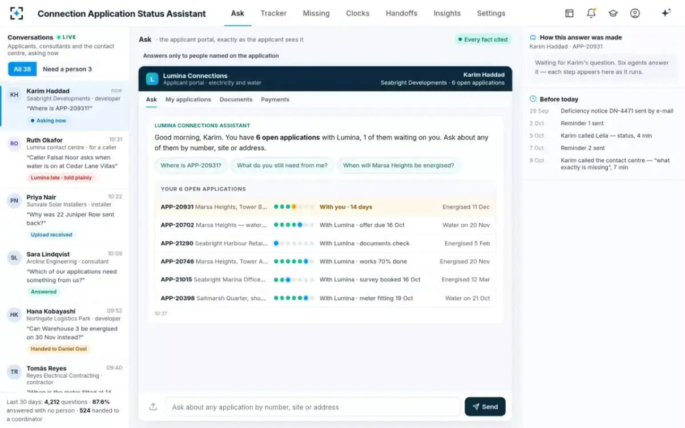
Task: Open application row APP-21290
Action: [325, 243]
